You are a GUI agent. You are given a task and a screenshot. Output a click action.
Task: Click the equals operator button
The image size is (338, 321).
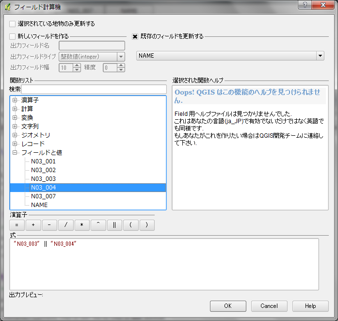16,225
